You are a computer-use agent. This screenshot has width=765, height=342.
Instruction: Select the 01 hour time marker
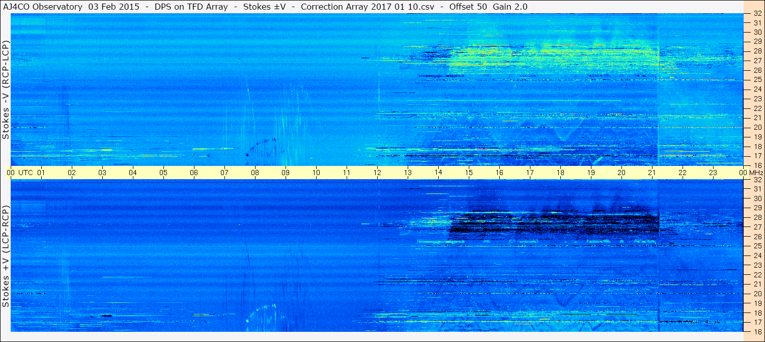pos(41,173)
